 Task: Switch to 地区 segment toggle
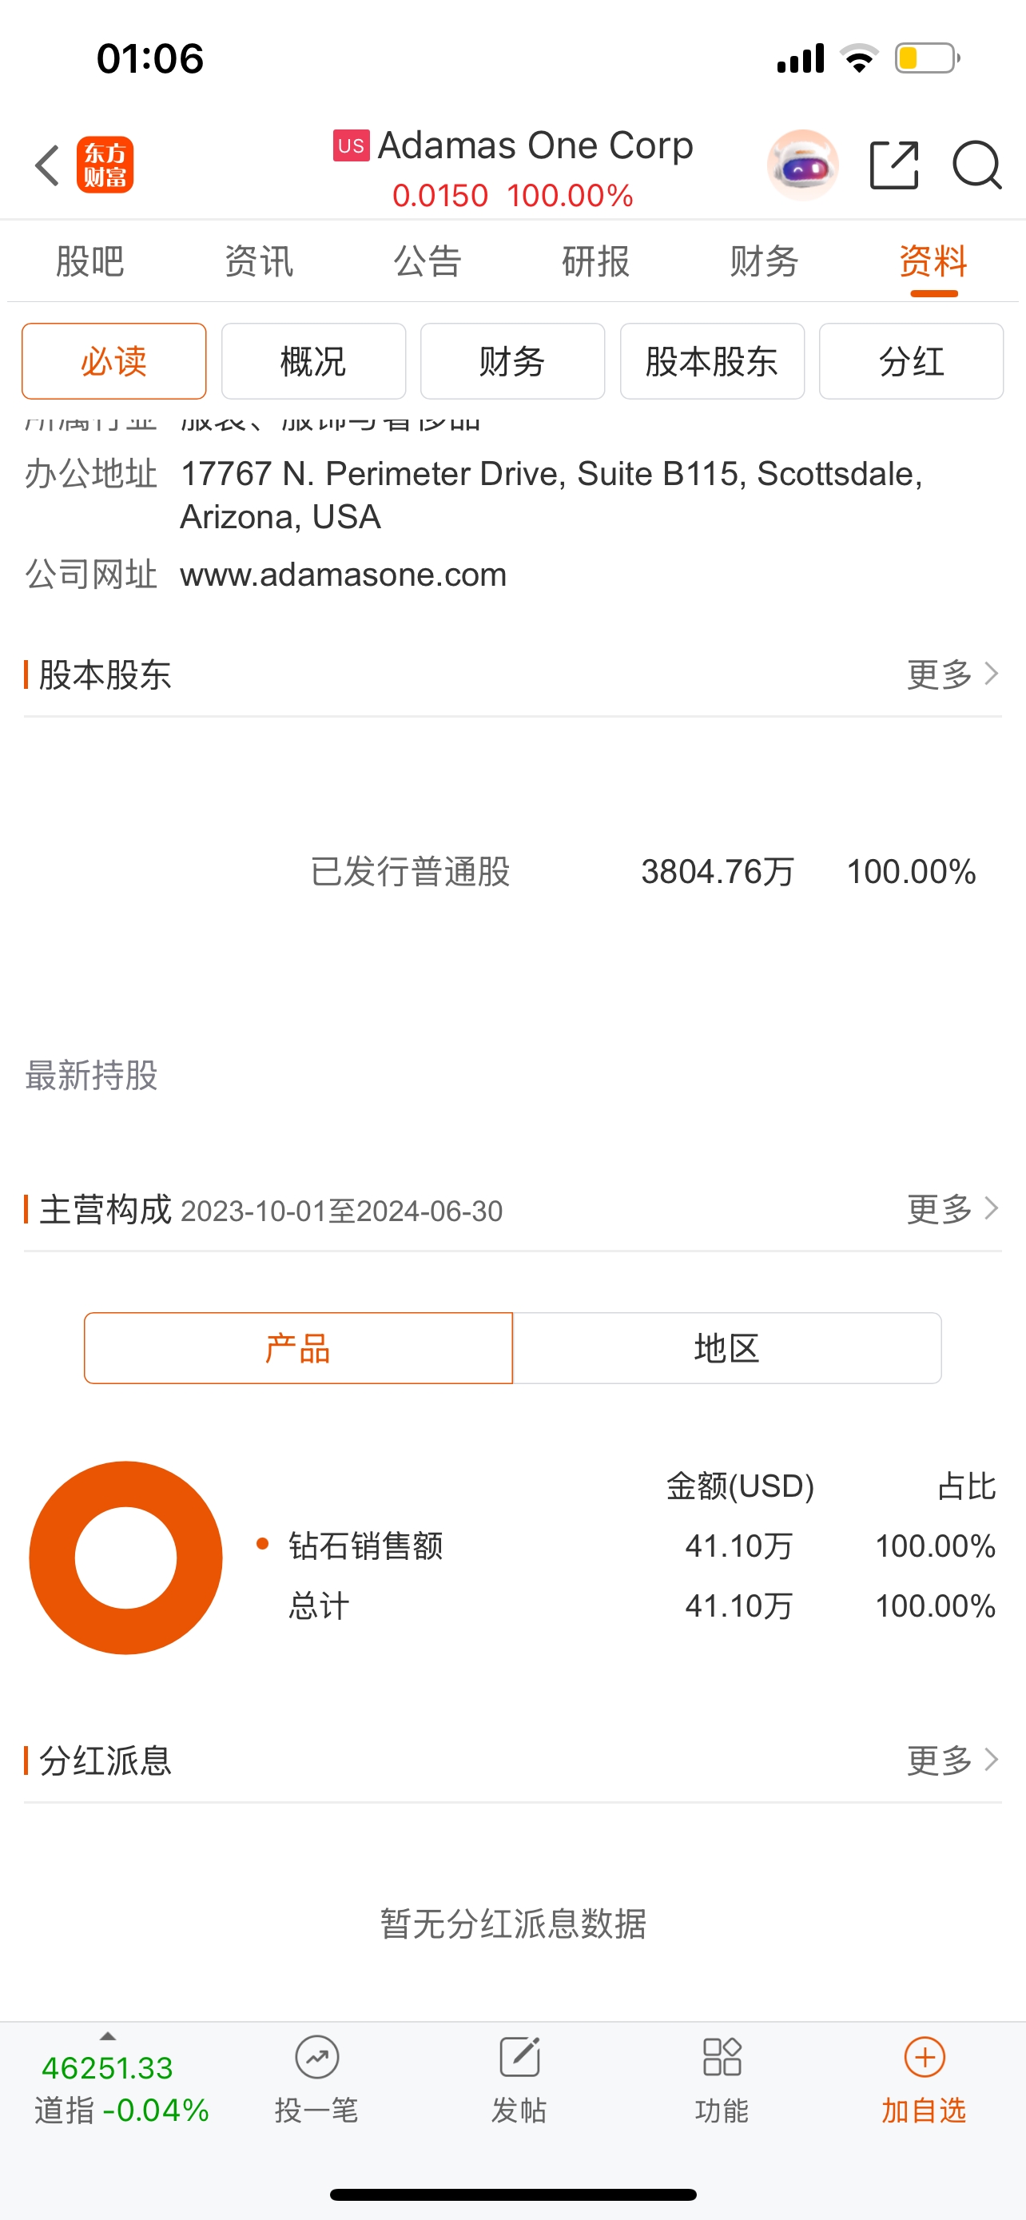[726, 1348]
